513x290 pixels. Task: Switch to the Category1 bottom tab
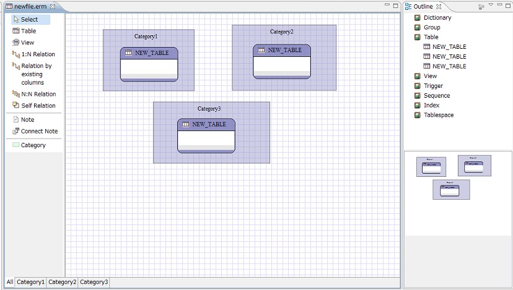pos(30,282)
